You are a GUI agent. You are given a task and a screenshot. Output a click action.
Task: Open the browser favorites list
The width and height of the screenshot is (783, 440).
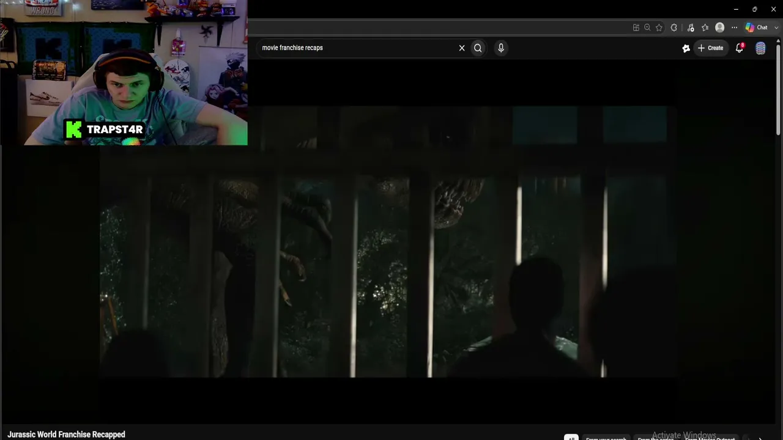pos(705,28)
